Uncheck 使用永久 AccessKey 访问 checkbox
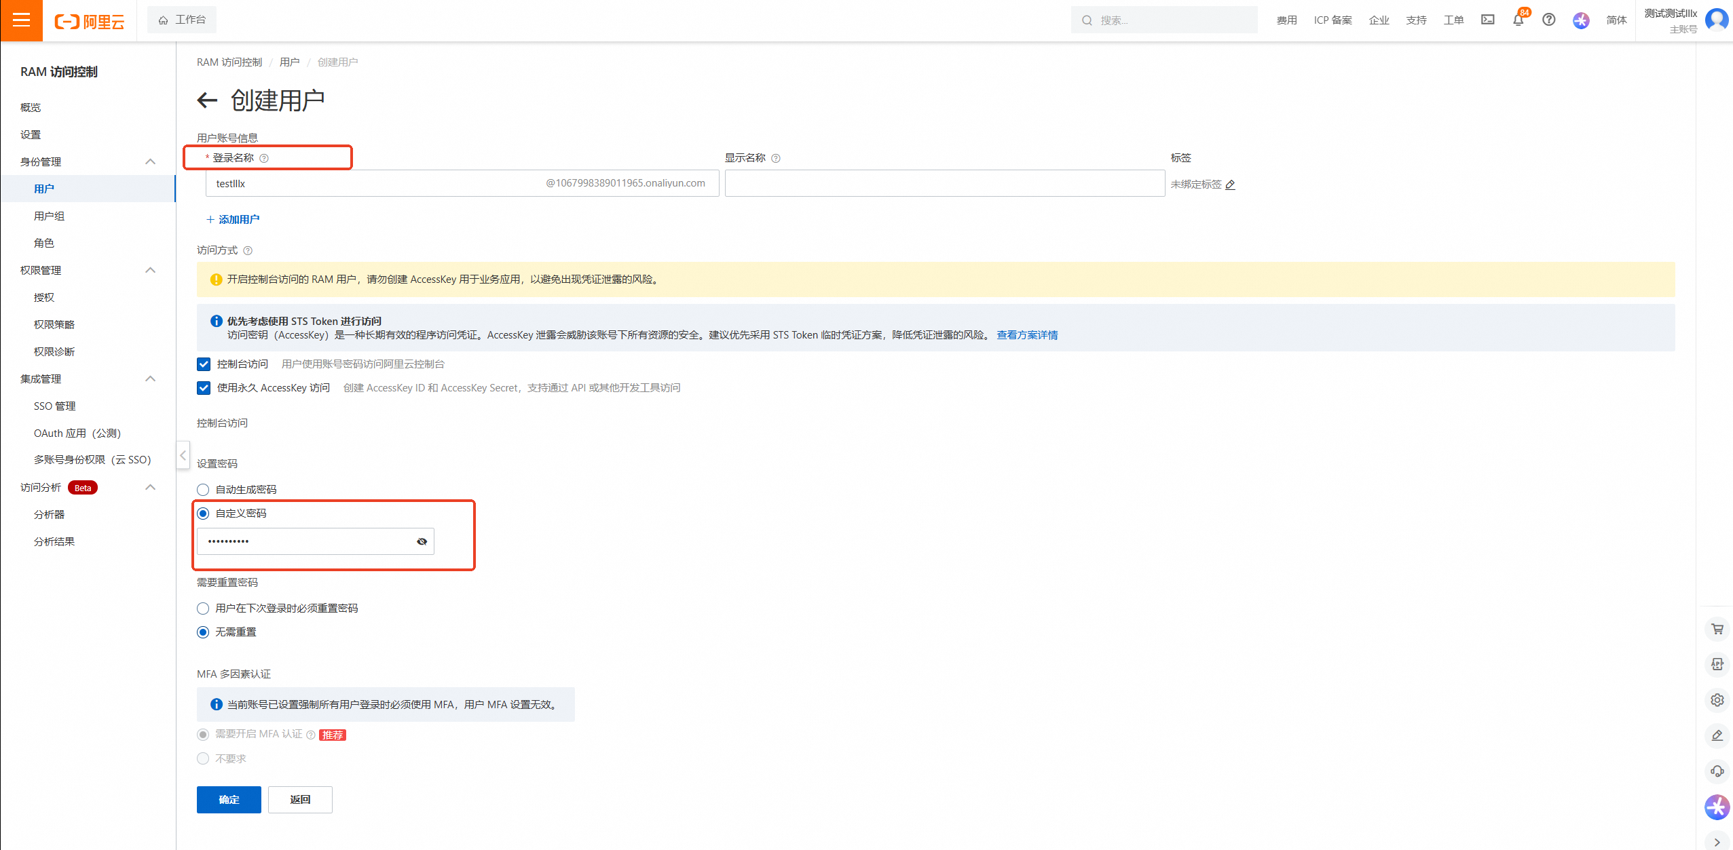The width and height of the screenshot is (1733, 850). coord(204,388)
